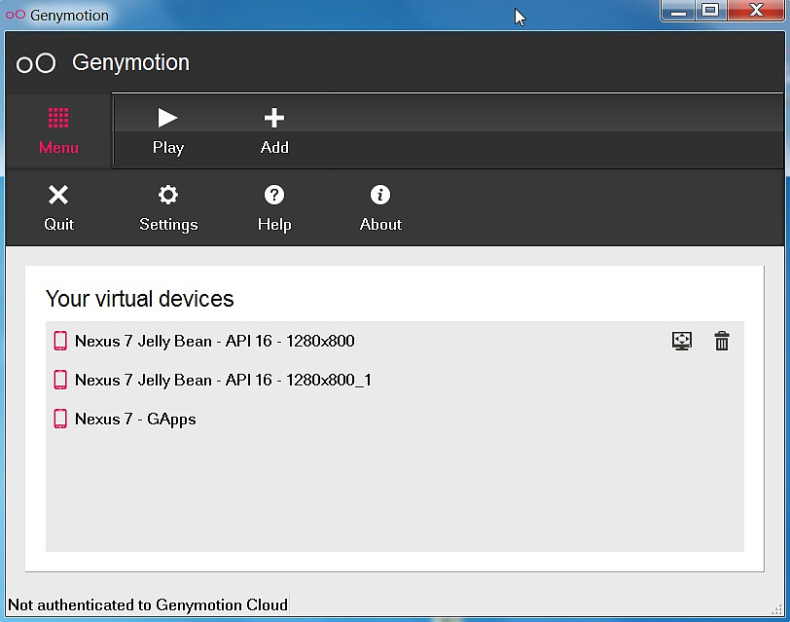Click the Not authenticated to Genymotion Cloud text
The height and width of the screenshot is (622, 790).
pos(144,604)
